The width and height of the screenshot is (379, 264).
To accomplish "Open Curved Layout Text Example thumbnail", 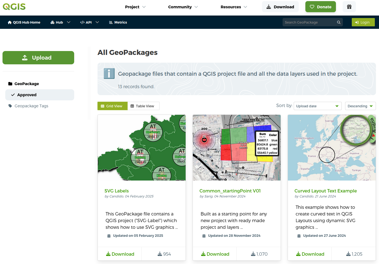I will (332, 148).
